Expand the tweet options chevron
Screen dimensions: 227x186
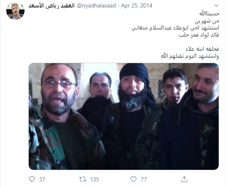coord(216,6)
